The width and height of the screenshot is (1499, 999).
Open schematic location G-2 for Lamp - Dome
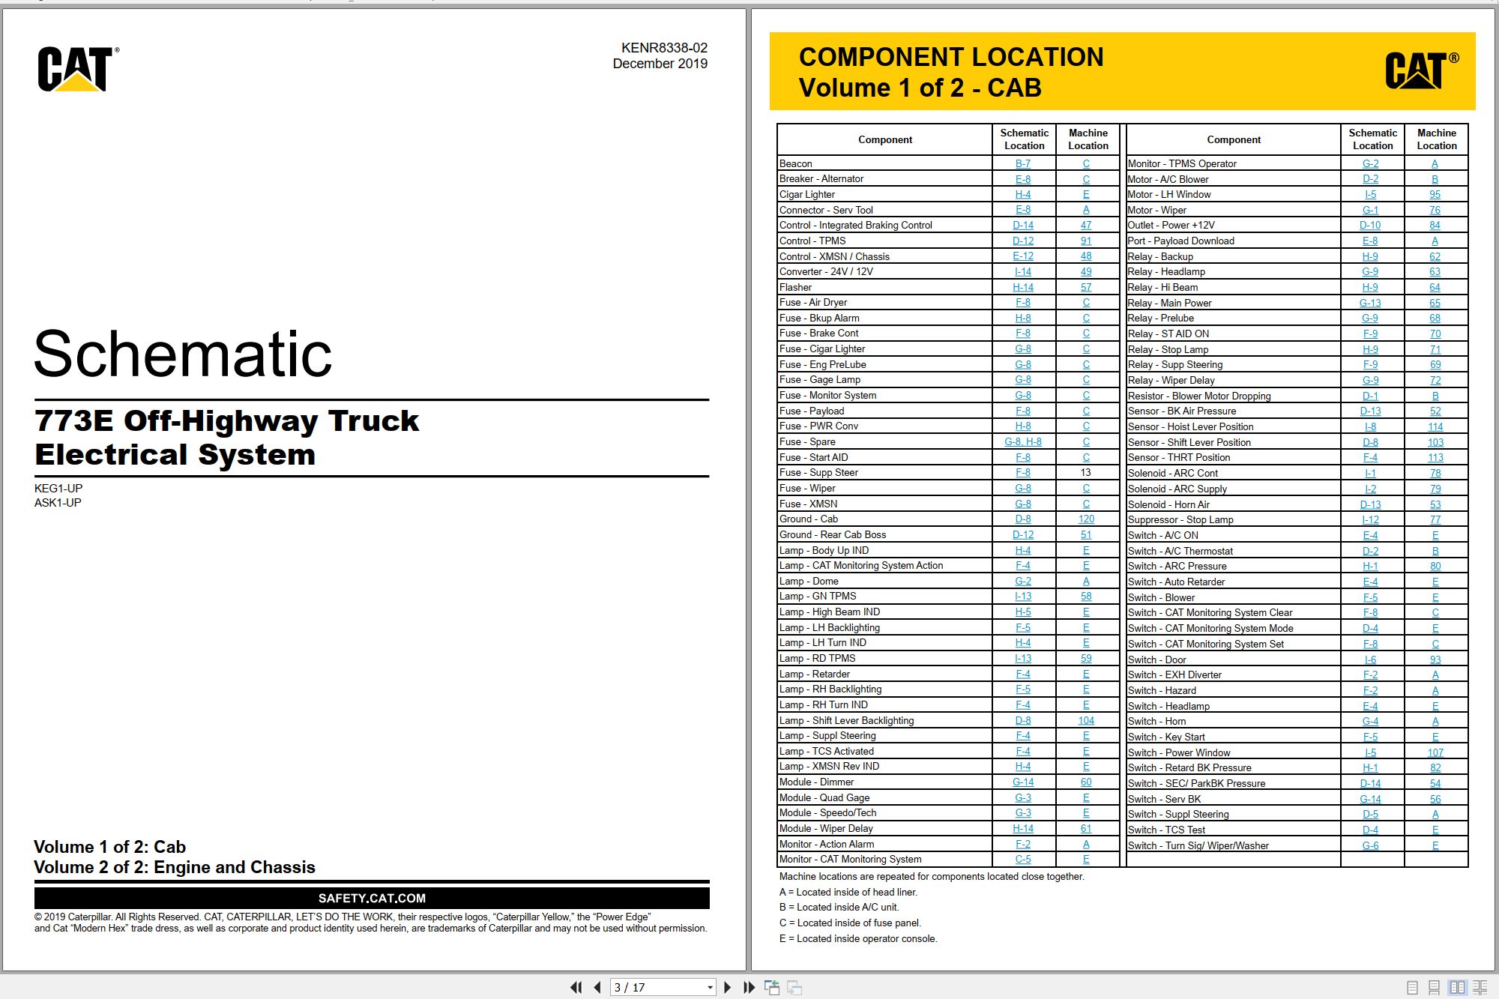pyautogui.click(x=1022, y=581)
